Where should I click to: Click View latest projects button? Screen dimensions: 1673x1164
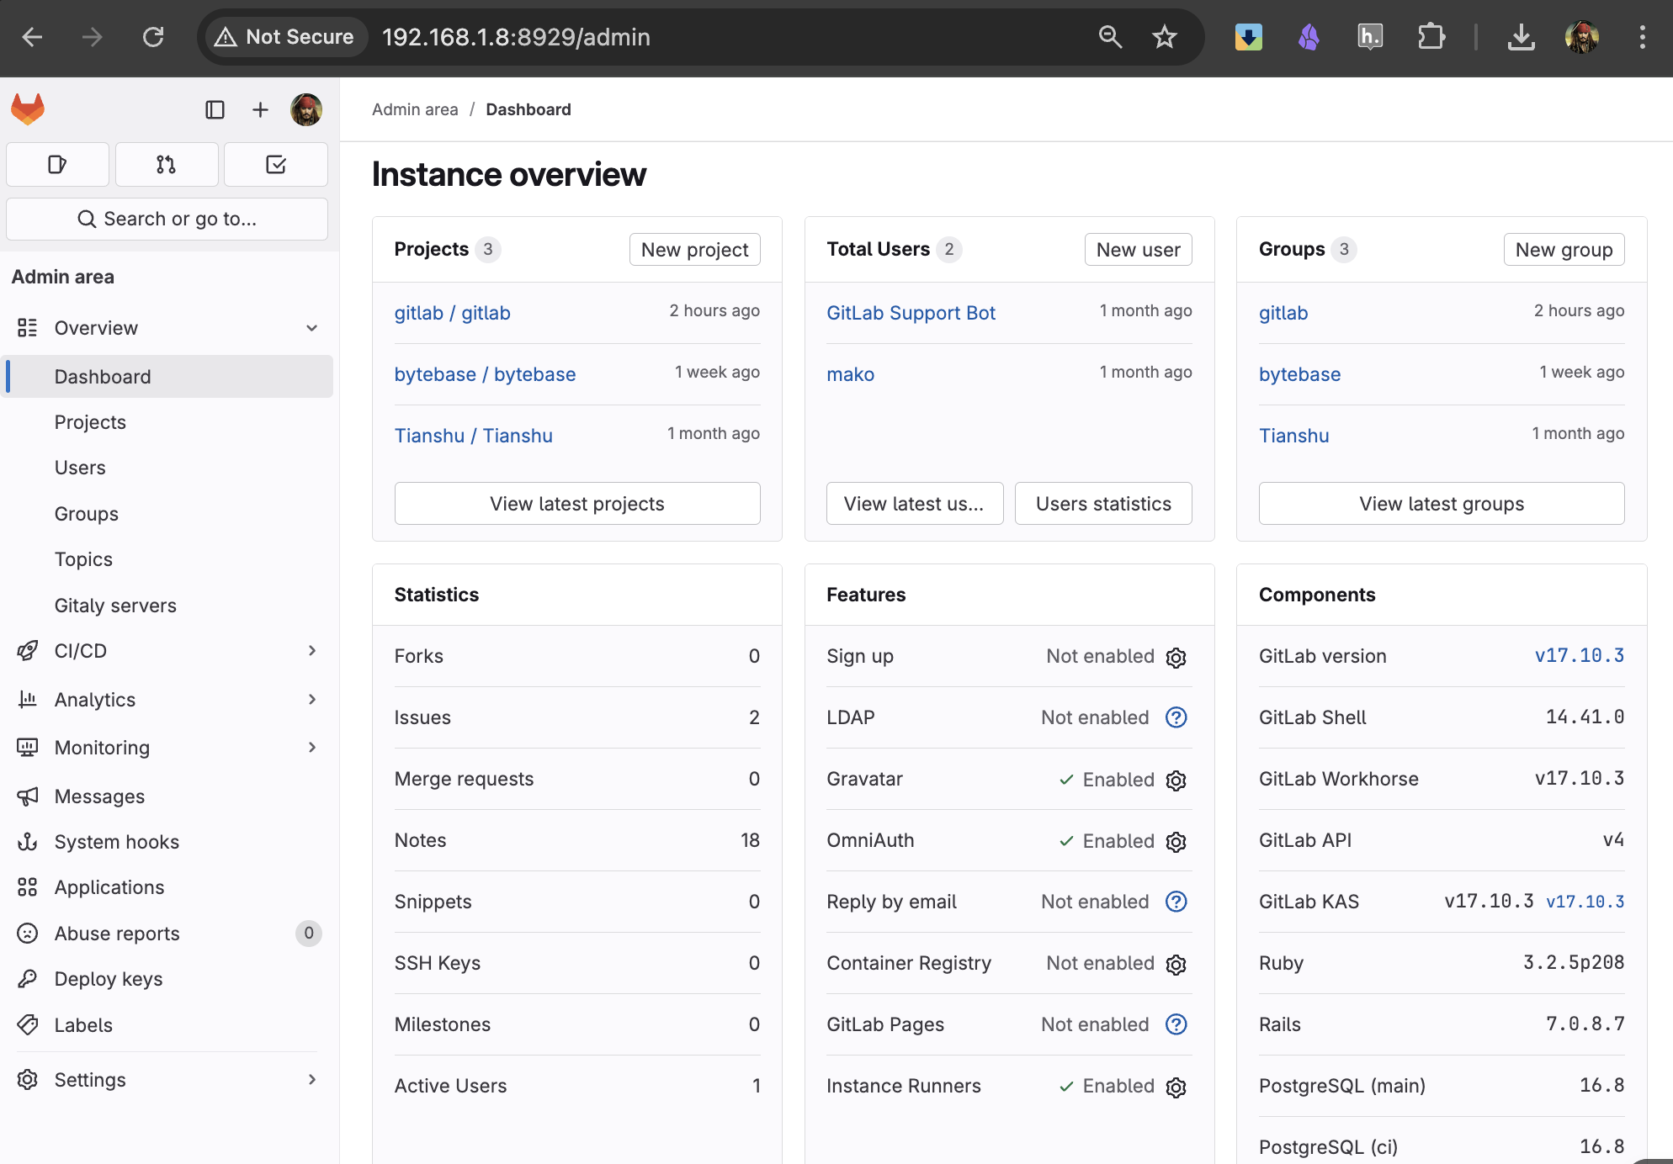pos(577,504)
